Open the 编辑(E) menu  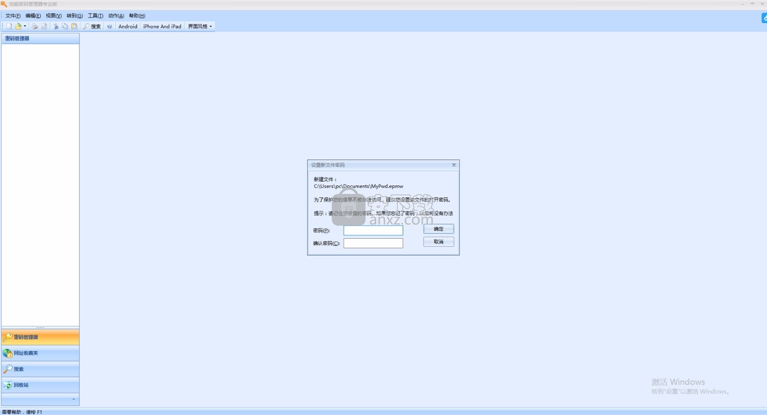[x=33, y=16]
